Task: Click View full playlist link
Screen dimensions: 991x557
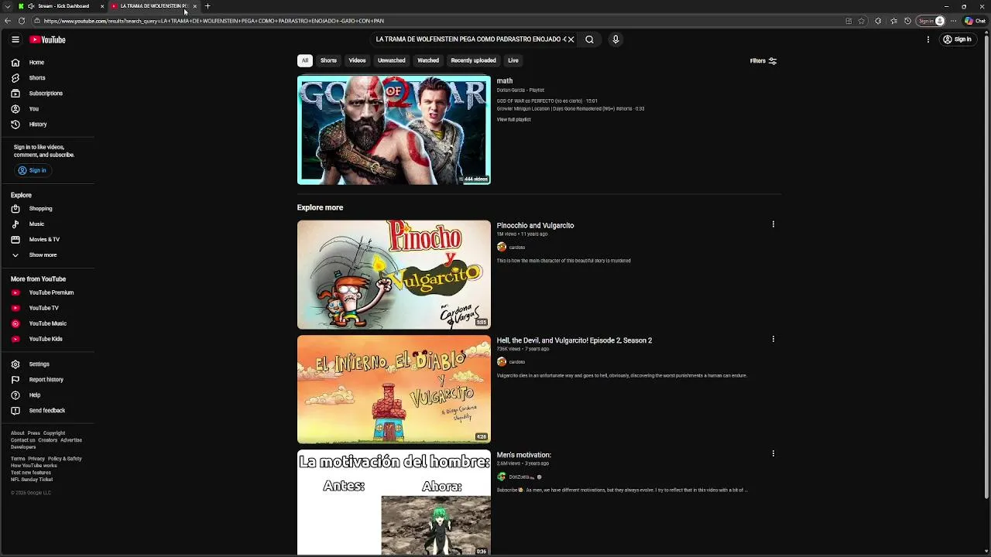Action: click(x=514, y=120)
